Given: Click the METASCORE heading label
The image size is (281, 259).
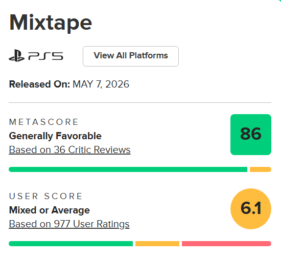Looking at the screenshot, I should [43, 122].
